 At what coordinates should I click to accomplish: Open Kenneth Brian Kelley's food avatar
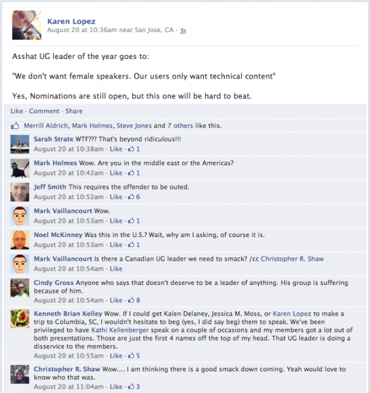(x=20, y=319)
